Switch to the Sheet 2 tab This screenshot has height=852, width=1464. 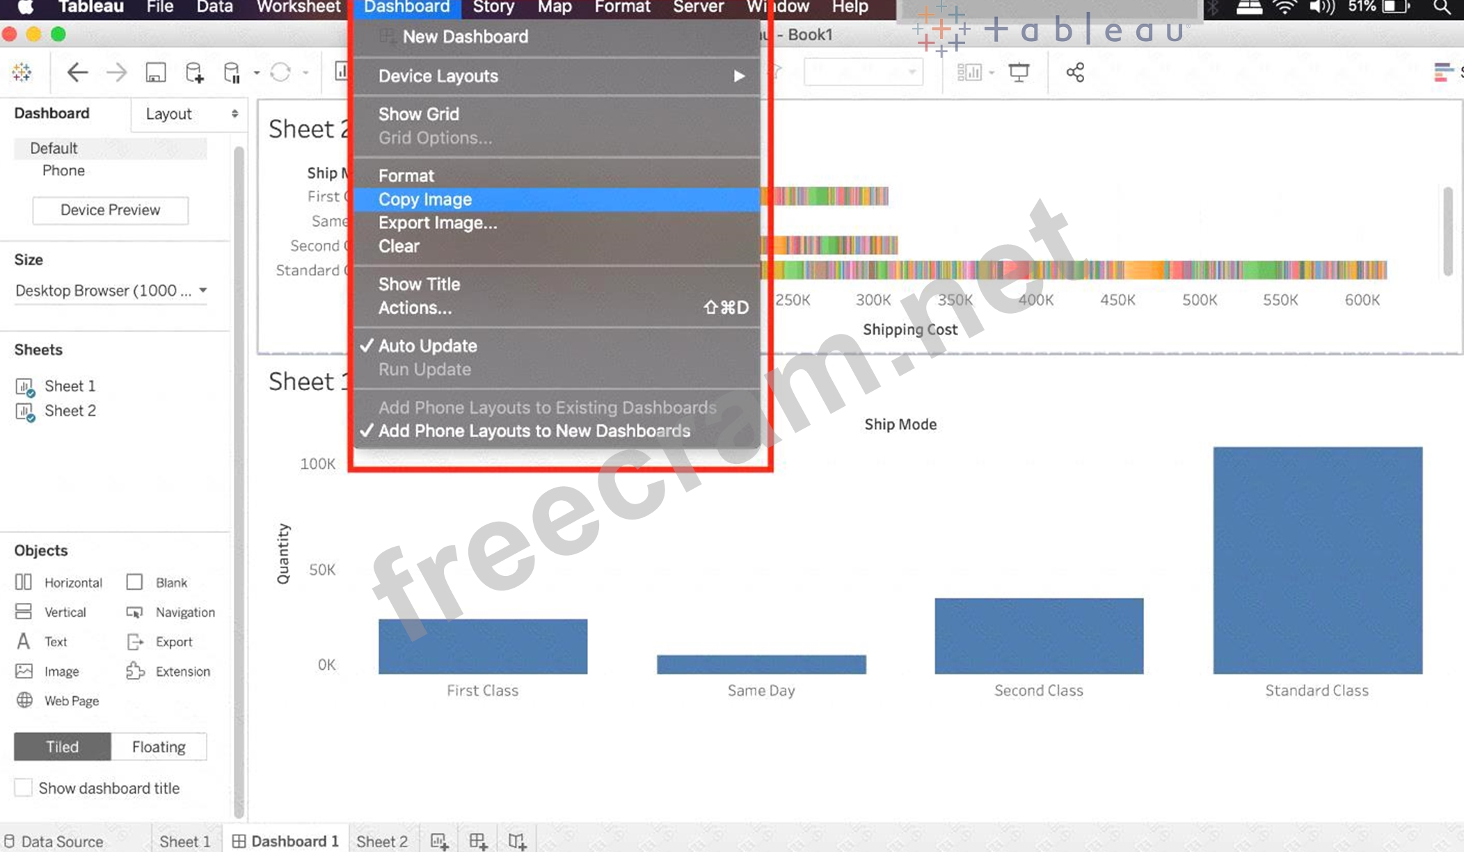(x=381, y=841)
